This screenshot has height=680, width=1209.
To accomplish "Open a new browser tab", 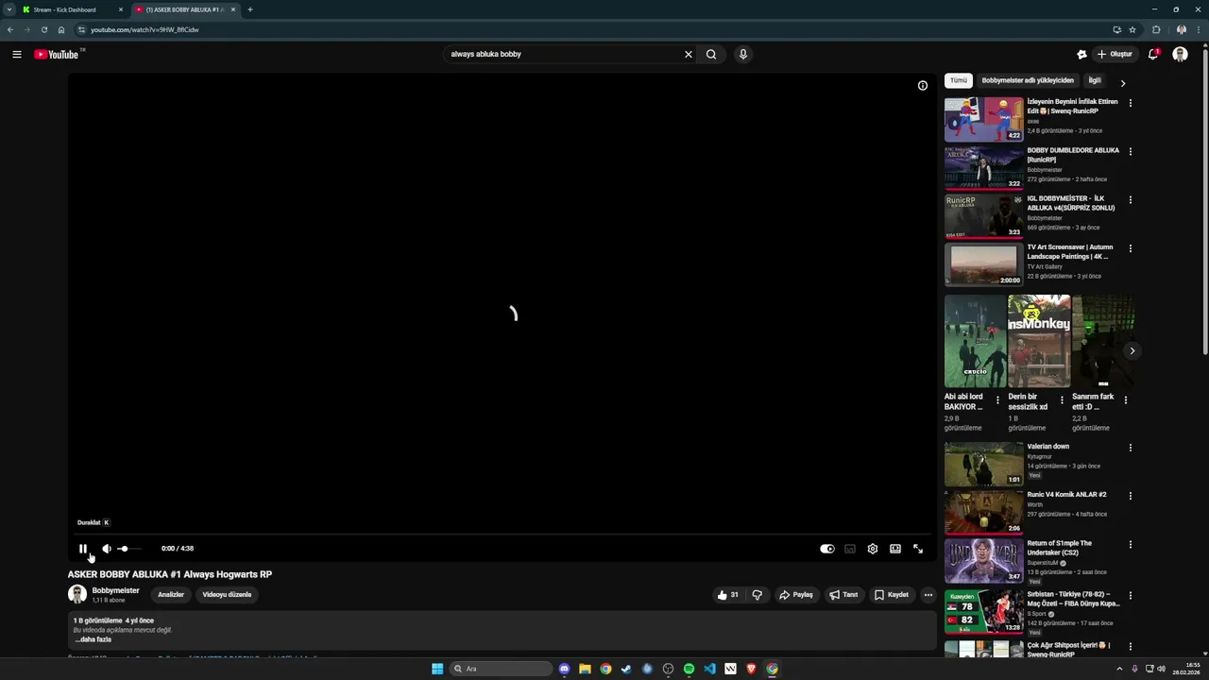I will pos(250,9).
